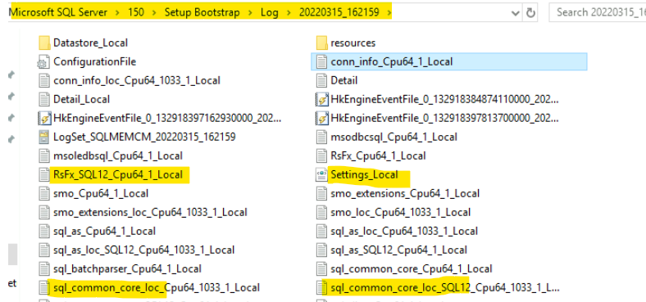Expand chevron after Setup Bootstrap breadcrumb
646x302 pixels.
[250, 13]
